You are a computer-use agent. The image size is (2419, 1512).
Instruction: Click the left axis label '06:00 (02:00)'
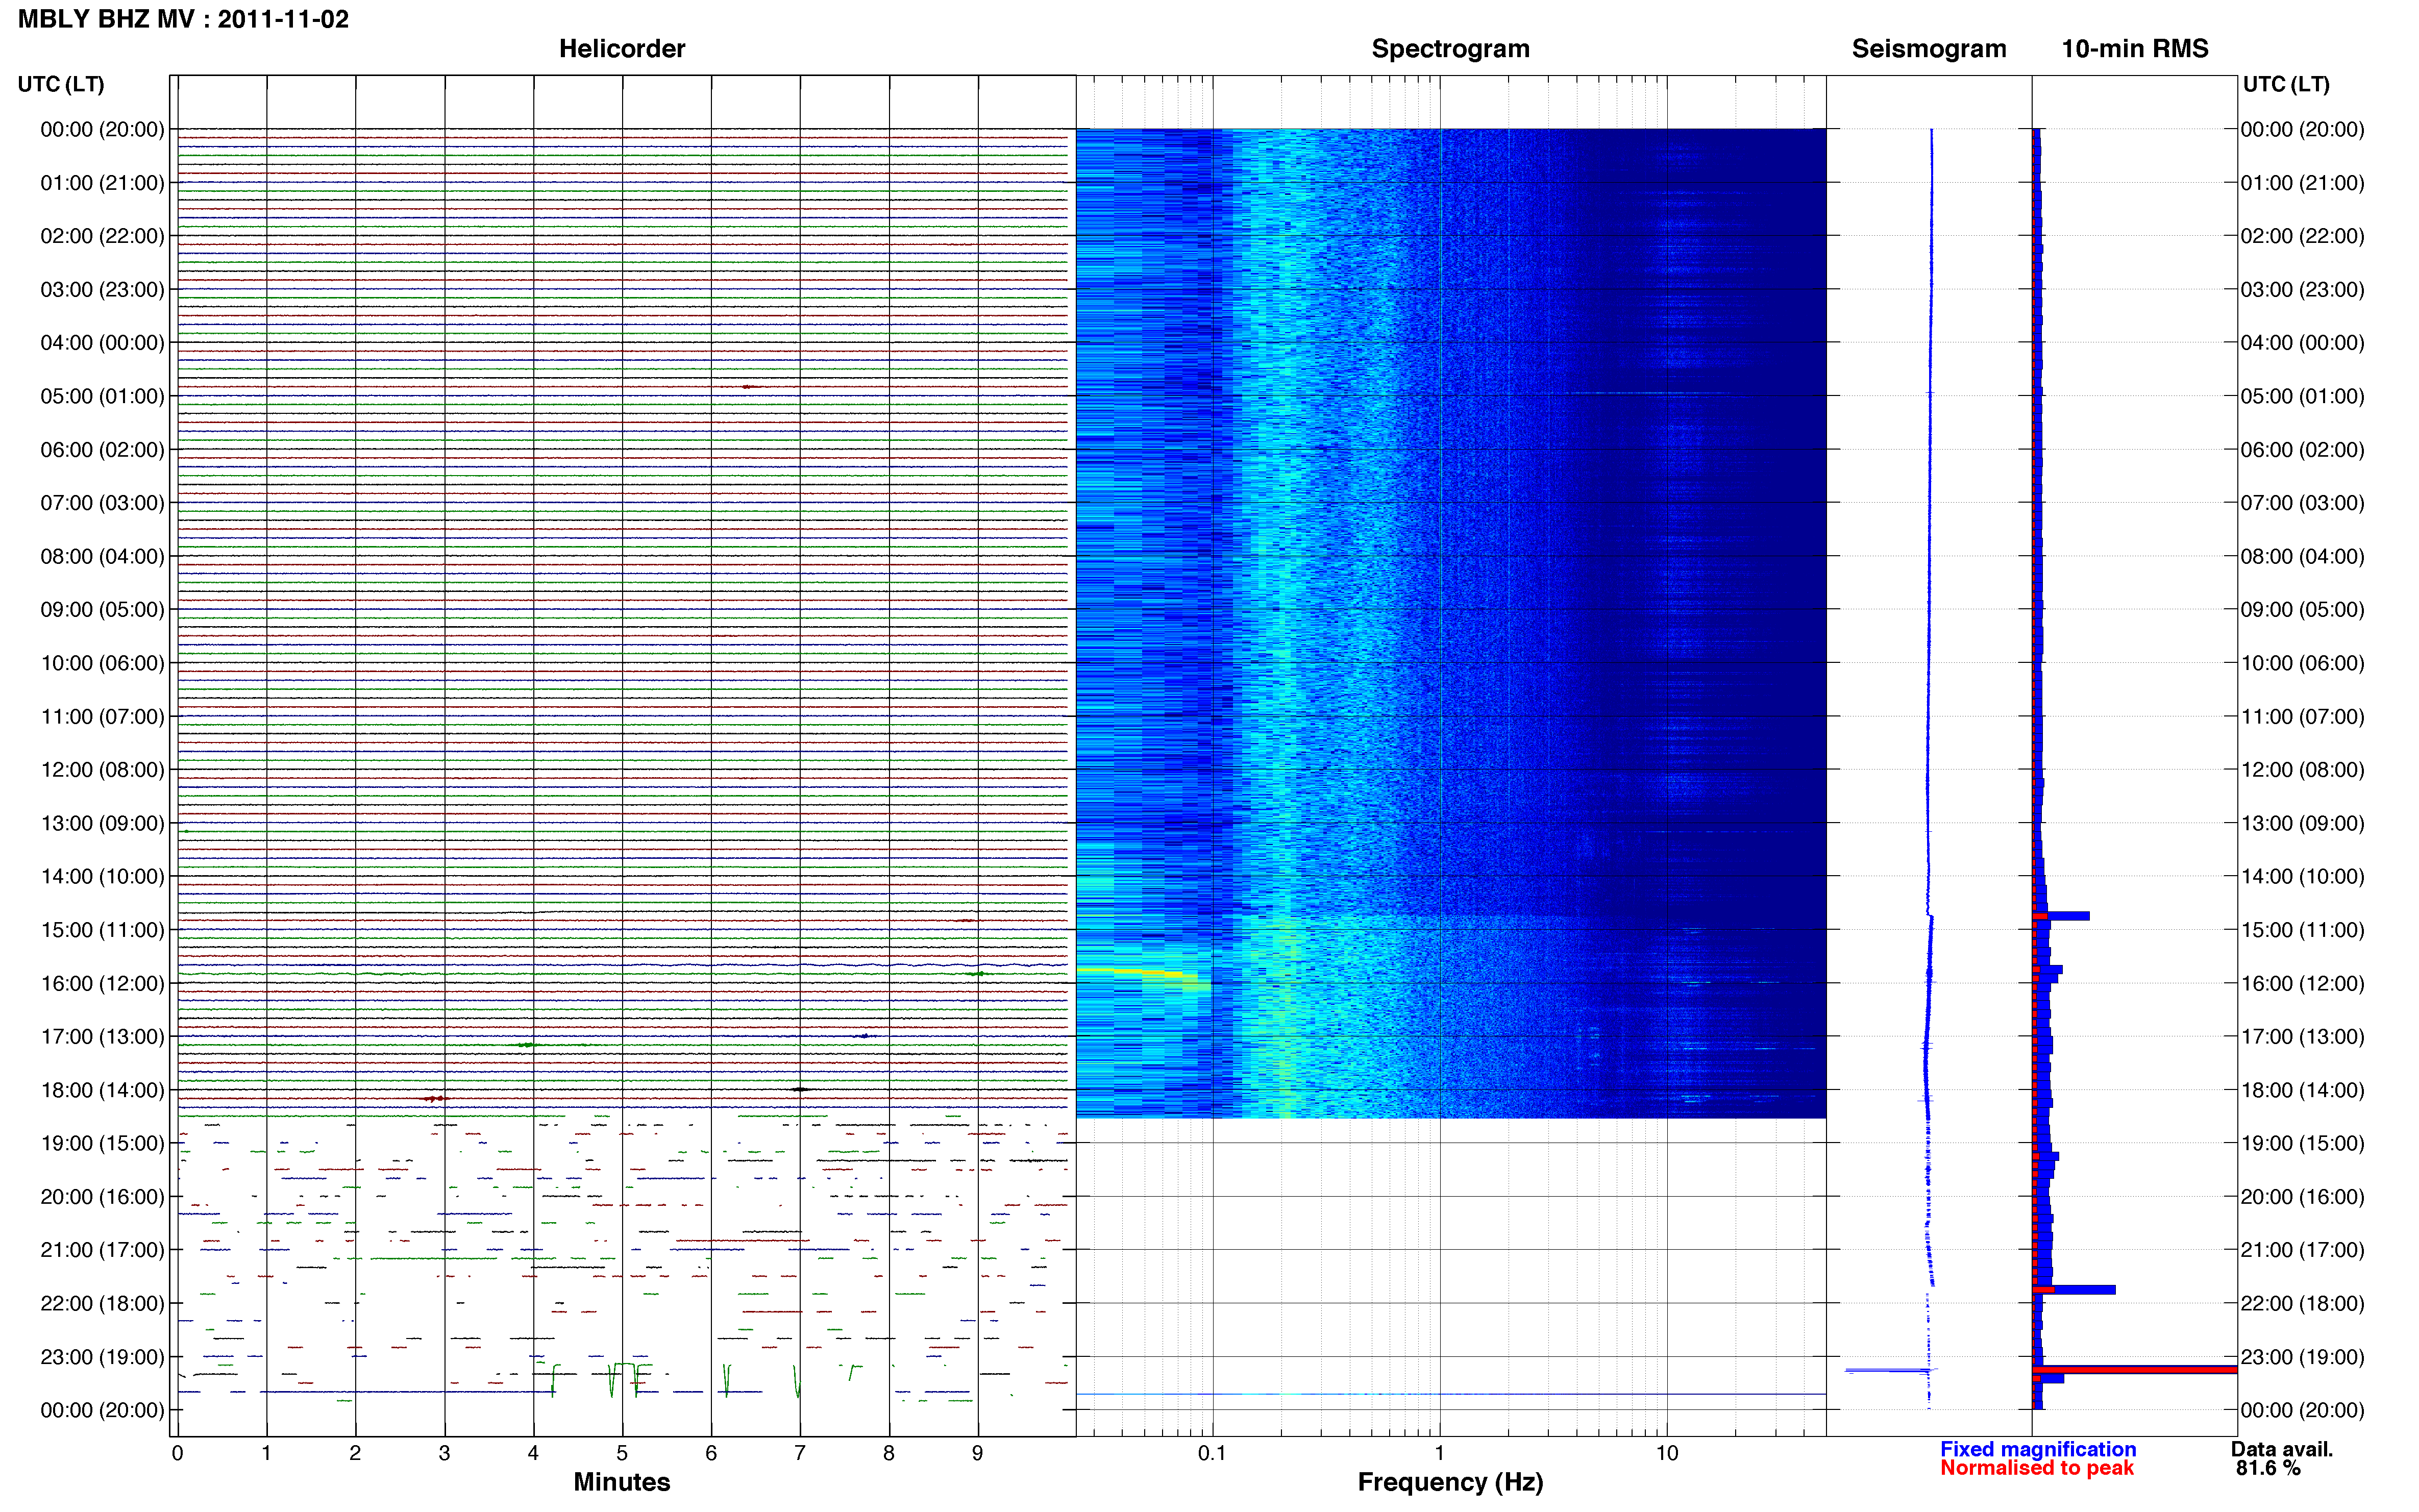coord(102,450)
